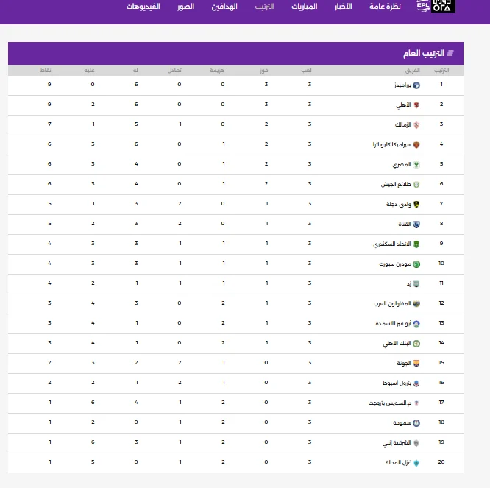Open the الصور navigation tab
The height and width of the screenshot is (488, 490).
186,6
